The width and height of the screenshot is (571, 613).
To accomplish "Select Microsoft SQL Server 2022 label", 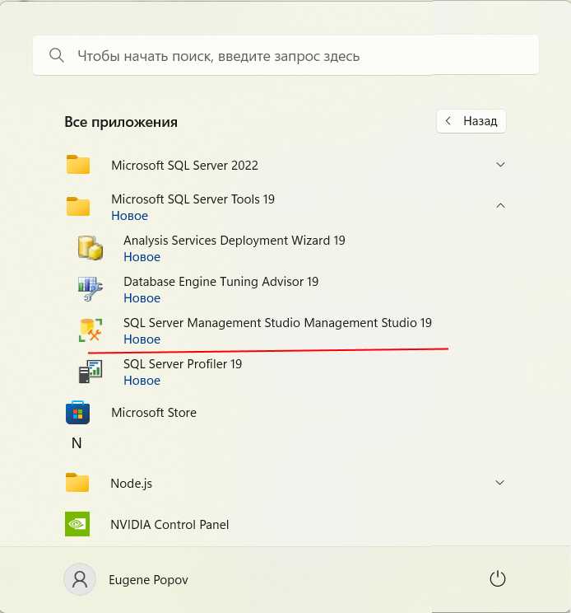I will pos(184,166).
